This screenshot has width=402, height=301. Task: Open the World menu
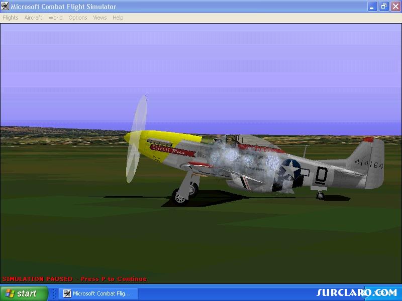[x=55, y=18]
